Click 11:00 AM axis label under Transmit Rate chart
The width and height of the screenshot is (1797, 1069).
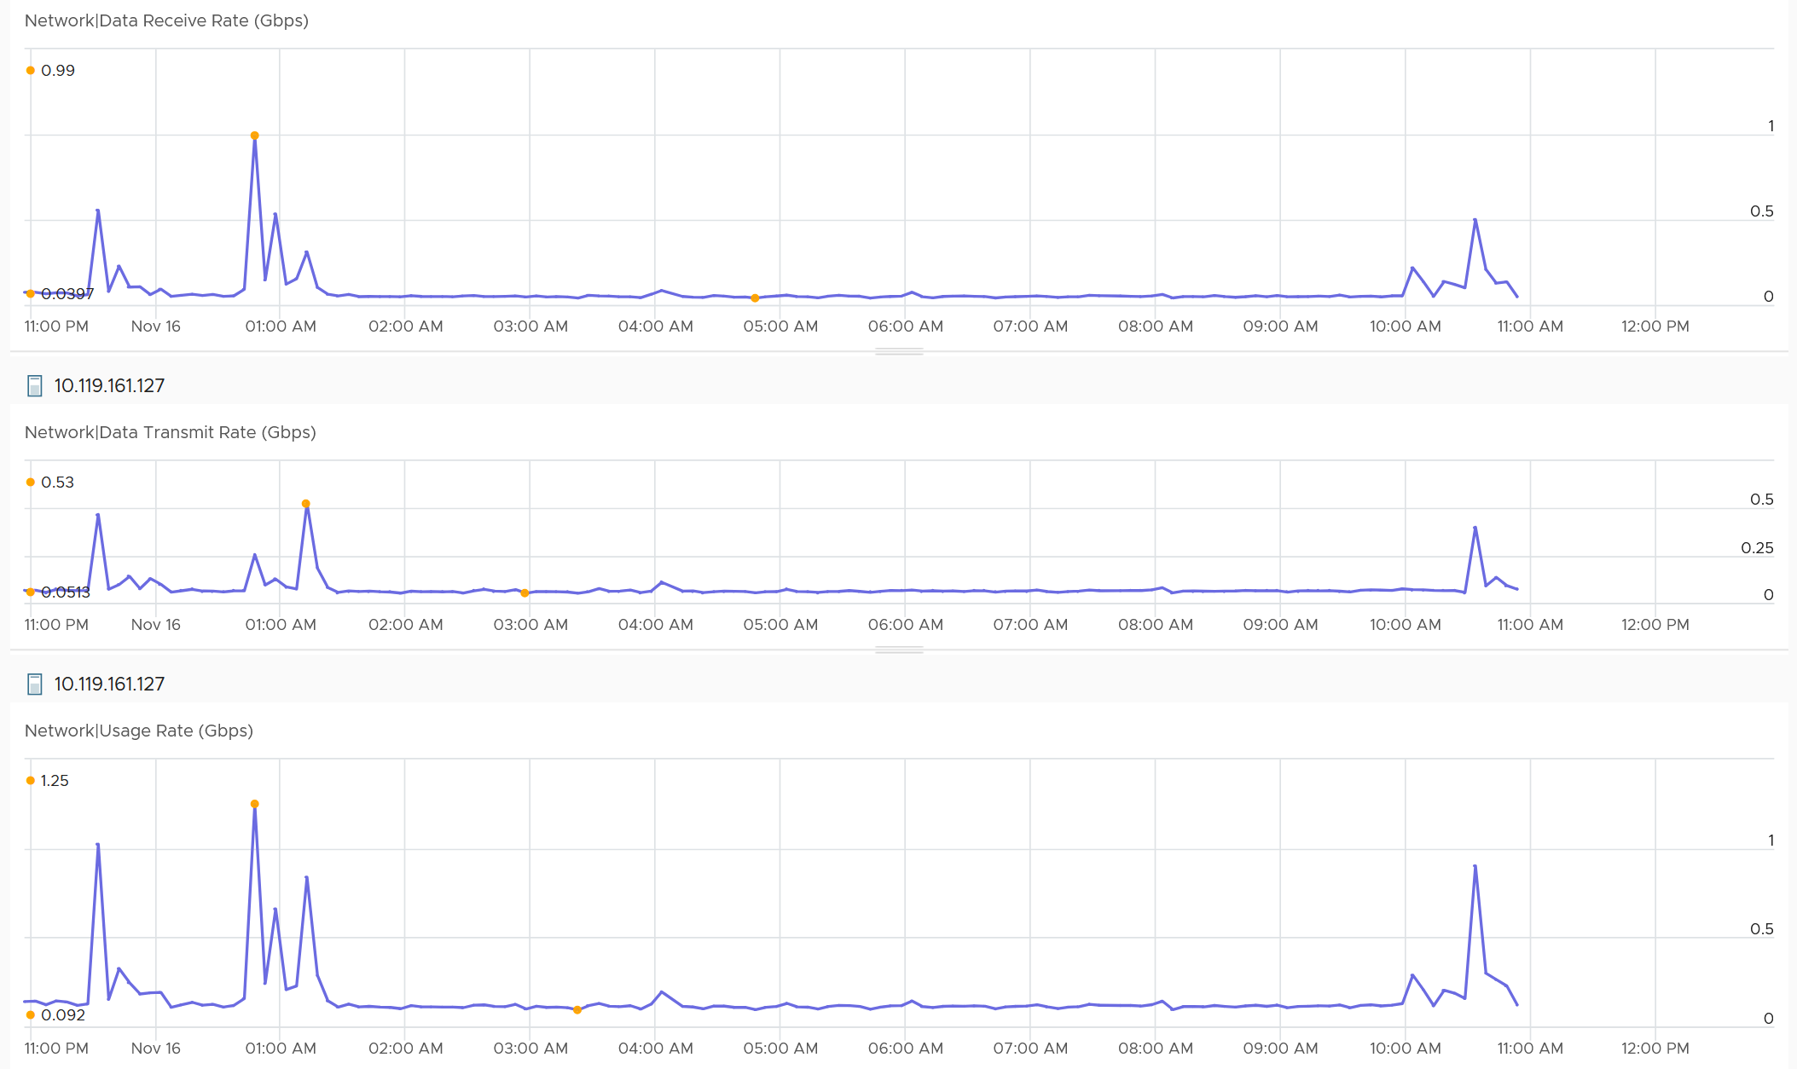click(1530, 625)
